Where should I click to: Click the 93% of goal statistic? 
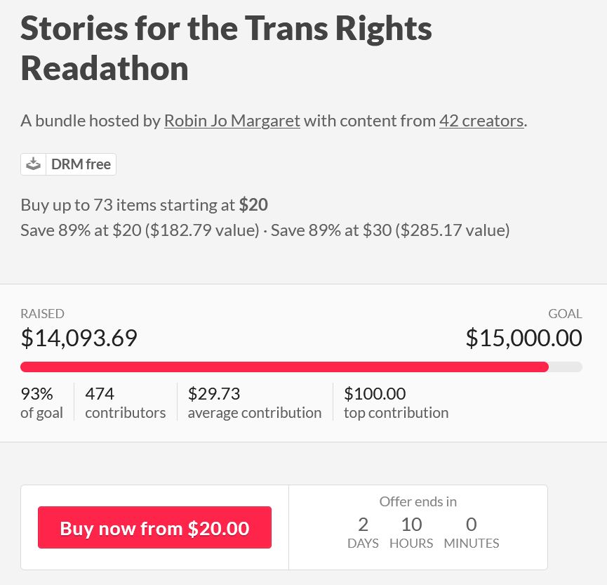[x=41, y=402]
